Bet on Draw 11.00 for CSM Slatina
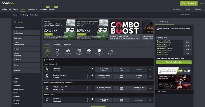This screenshot has height=107, width=205. tap(121, 100)
